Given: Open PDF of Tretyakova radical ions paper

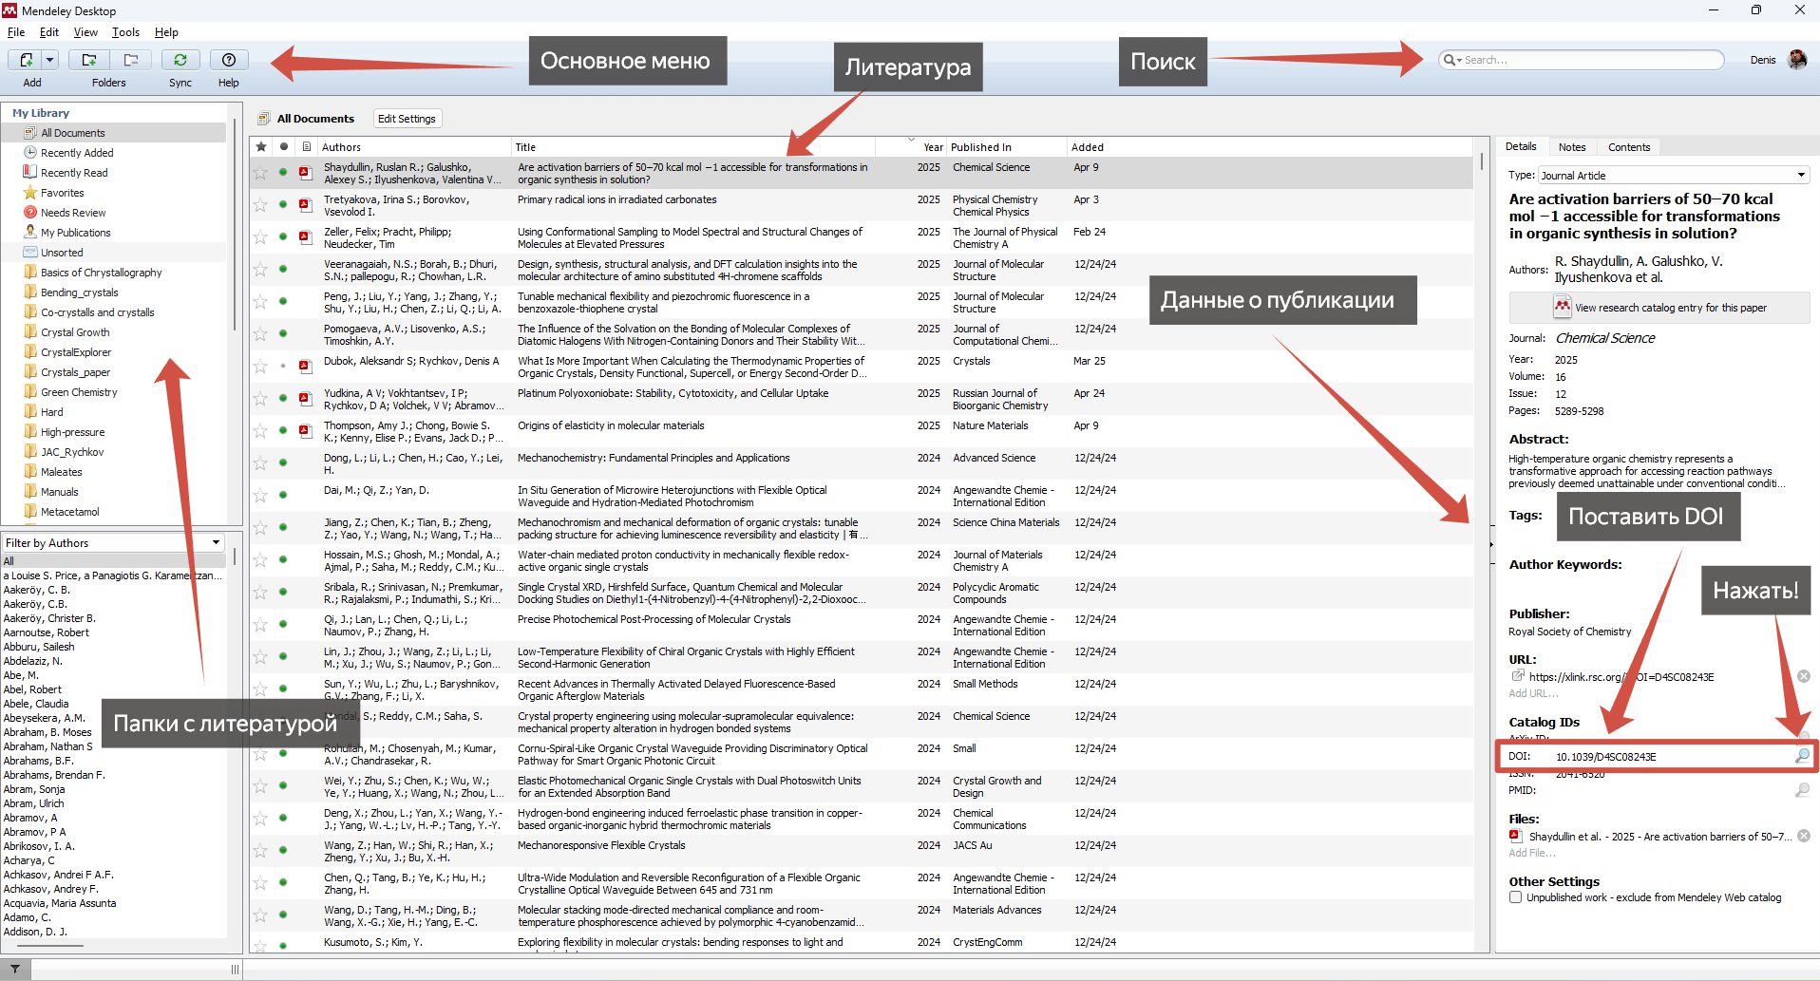Looking at the screenshot, I should (306, 205).
